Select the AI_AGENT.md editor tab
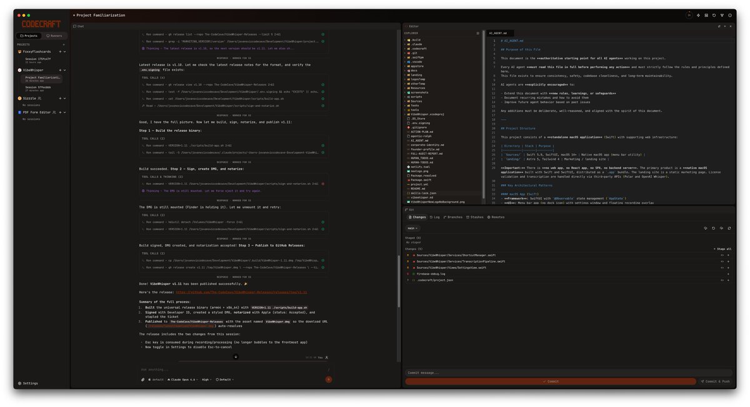The image size is (750, 407). 499,33
